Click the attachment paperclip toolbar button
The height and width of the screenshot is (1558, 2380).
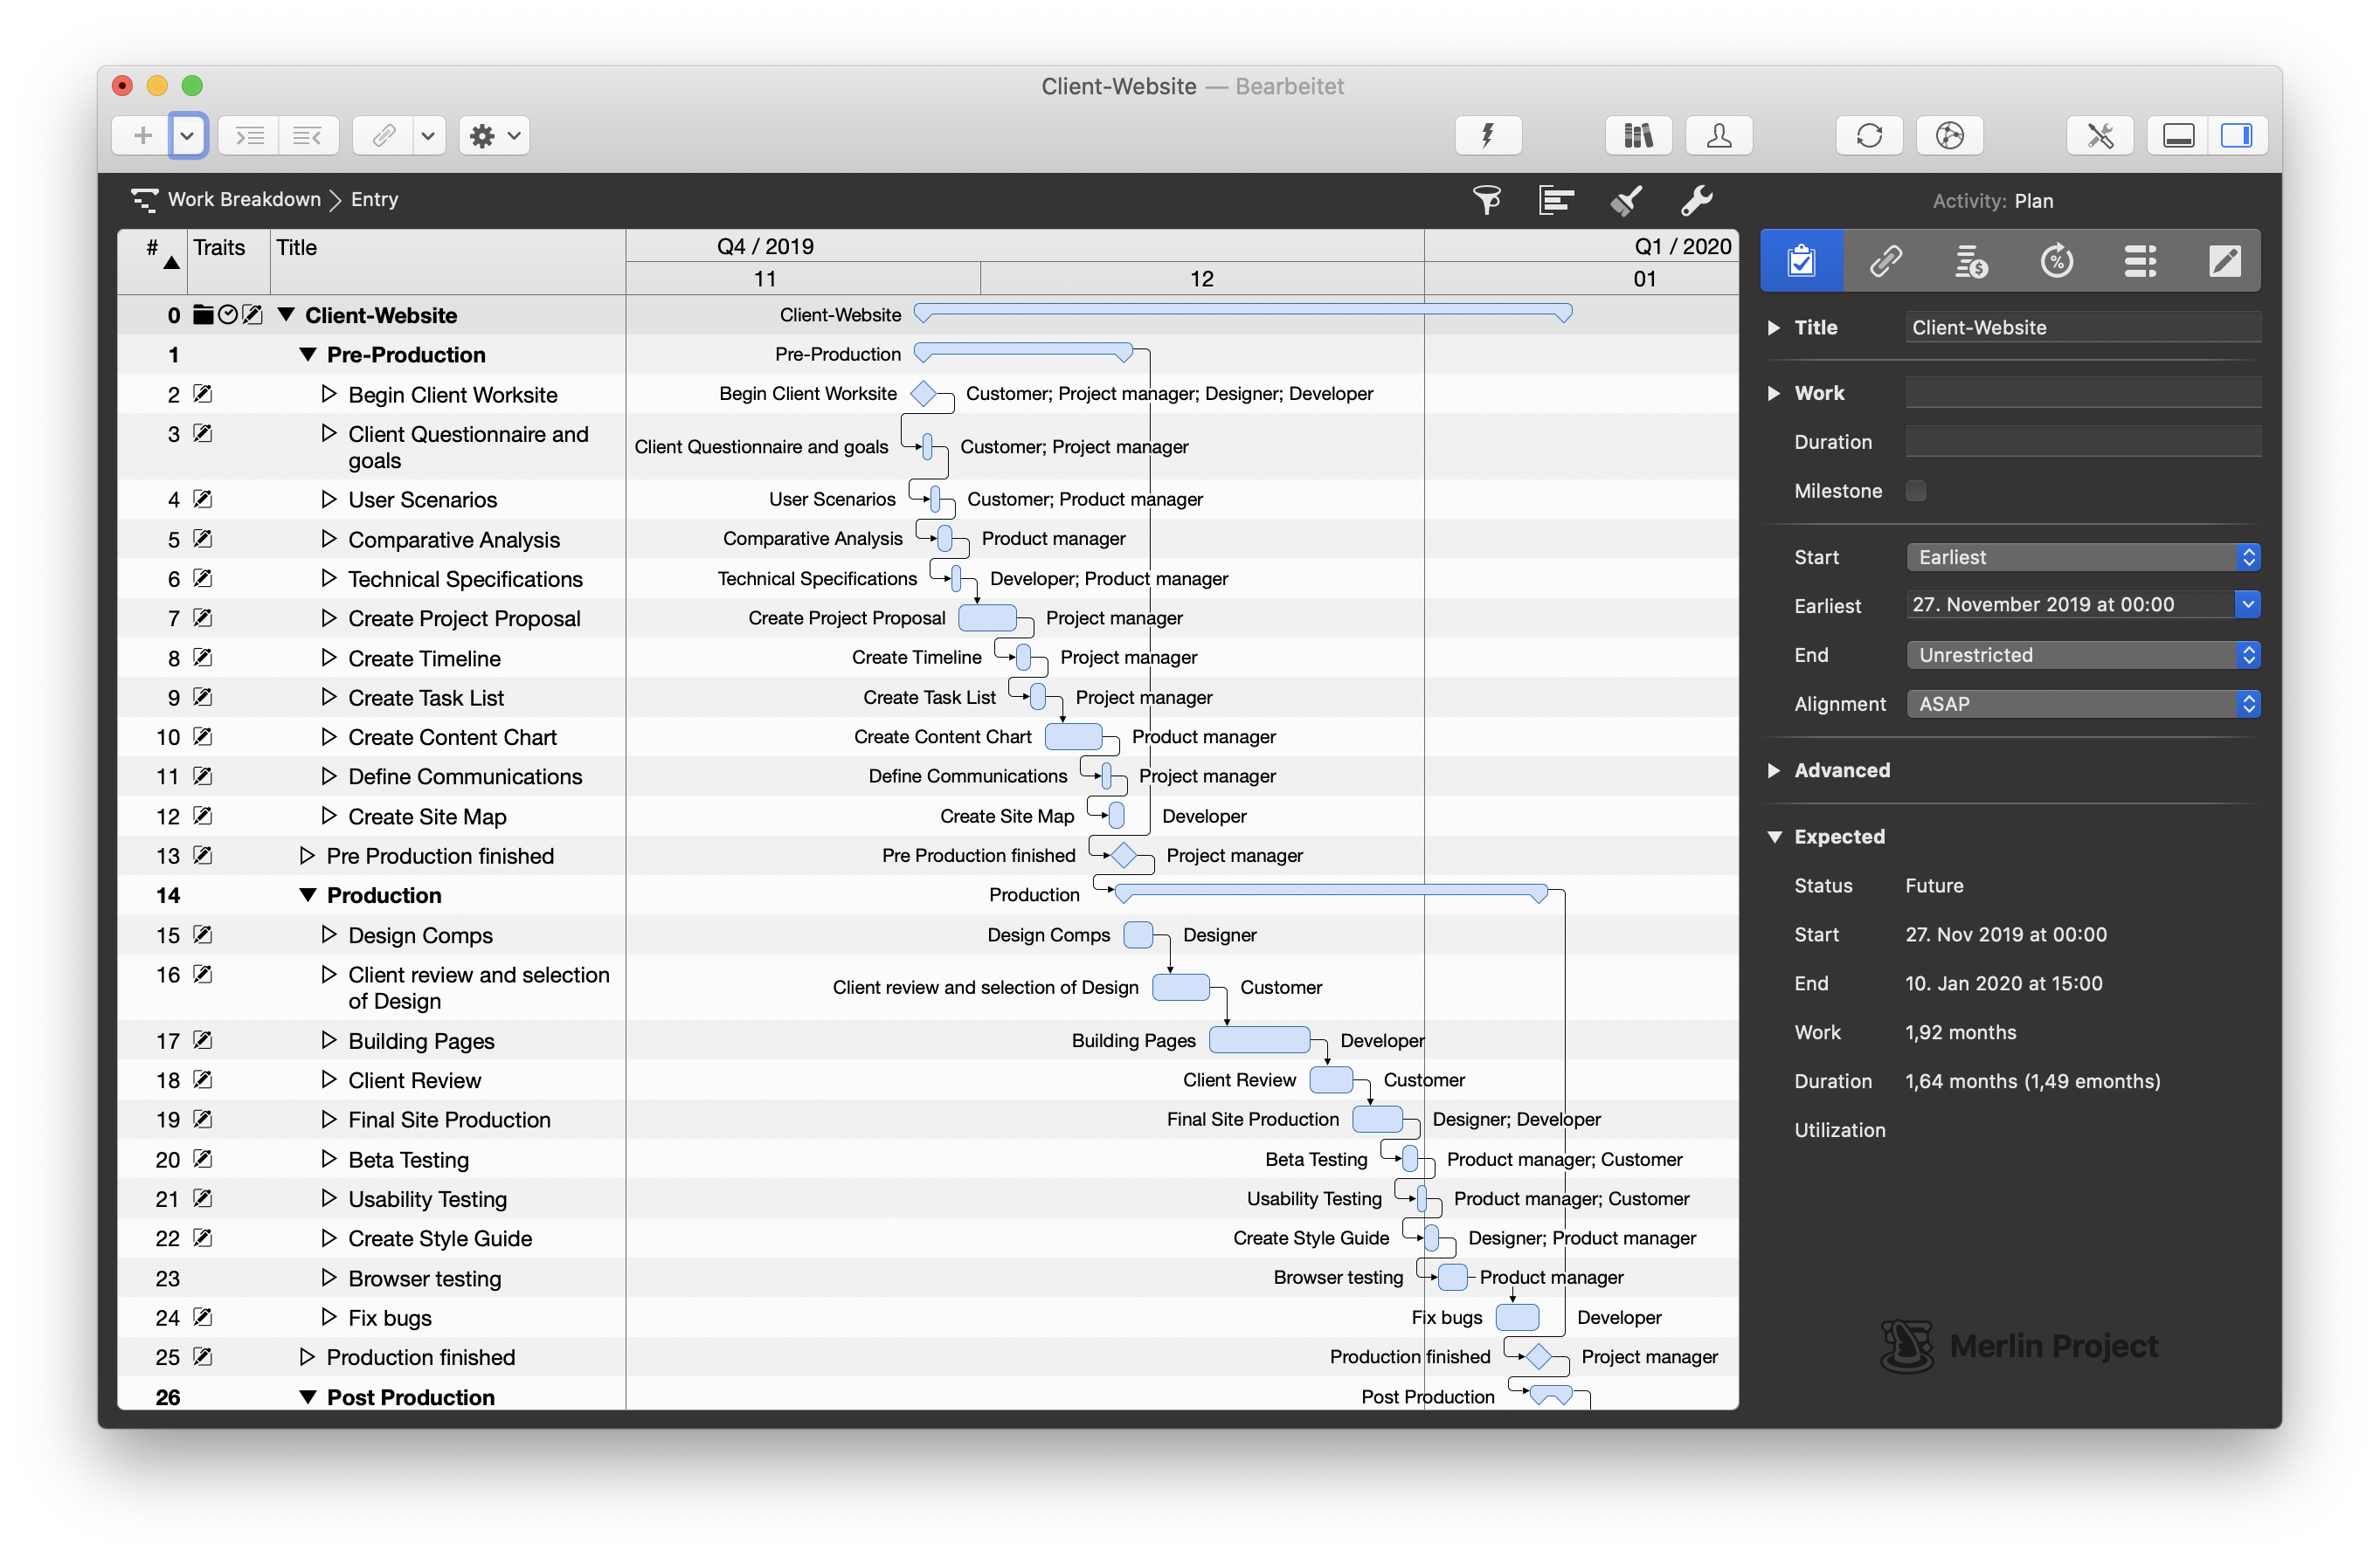point(383,134)
